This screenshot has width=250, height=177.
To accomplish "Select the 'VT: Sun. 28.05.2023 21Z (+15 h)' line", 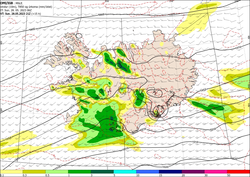I will [x=20, y=14].
